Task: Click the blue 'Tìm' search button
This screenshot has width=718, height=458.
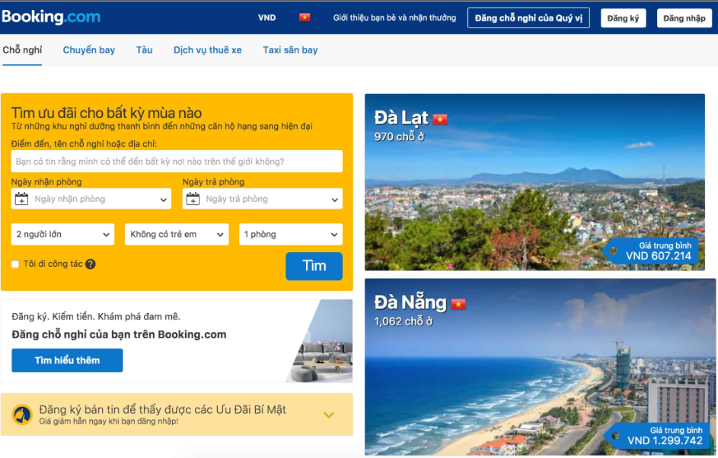Action: click(314, 266)
